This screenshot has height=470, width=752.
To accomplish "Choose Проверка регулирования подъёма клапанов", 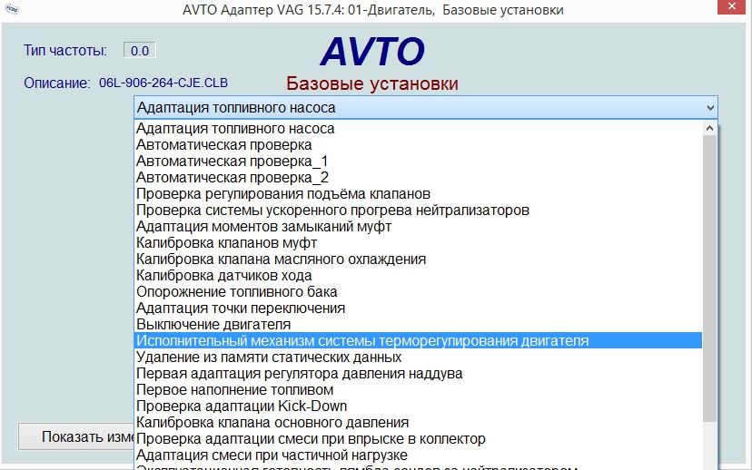I will point(418,193).
